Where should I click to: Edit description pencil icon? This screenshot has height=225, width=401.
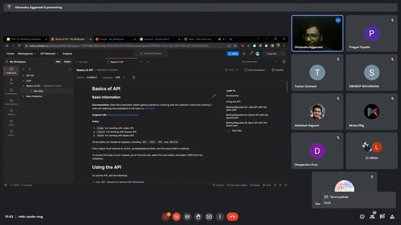point(214,96)
